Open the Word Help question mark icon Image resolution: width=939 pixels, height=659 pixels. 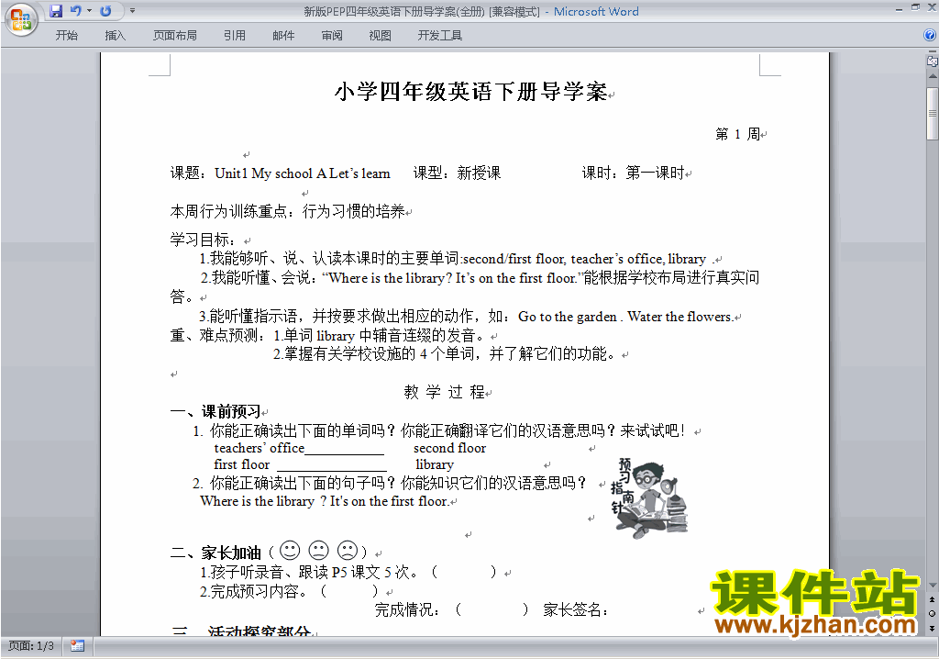pos(930,35)
